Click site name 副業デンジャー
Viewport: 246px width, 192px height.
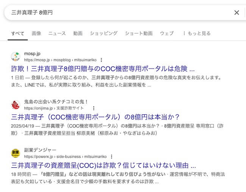point(40,150)
